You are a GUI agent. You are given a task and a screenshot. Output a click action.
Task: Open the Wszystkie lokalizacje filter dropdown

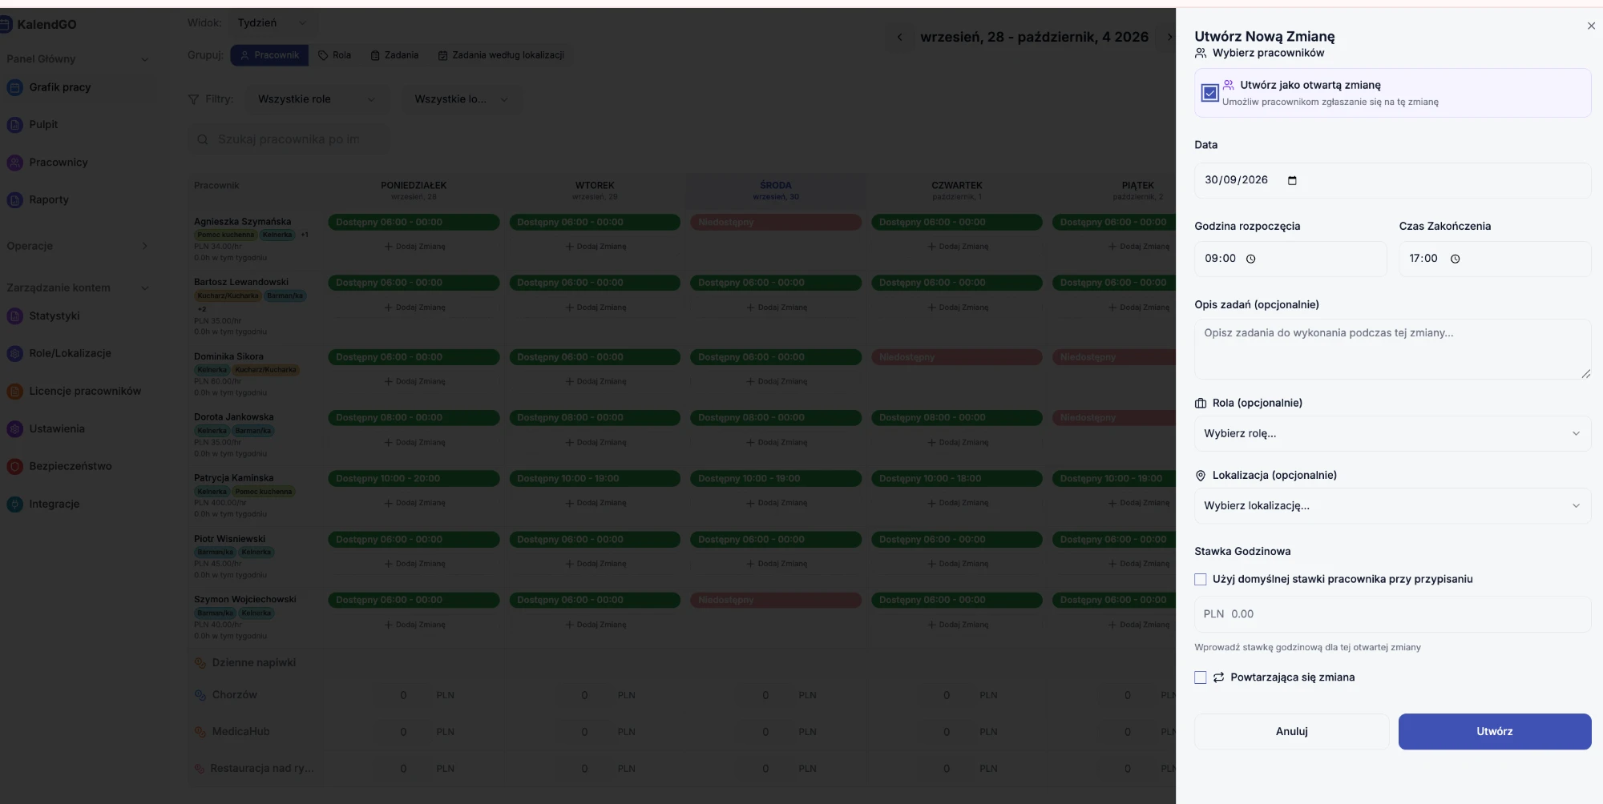click(461, 99)
